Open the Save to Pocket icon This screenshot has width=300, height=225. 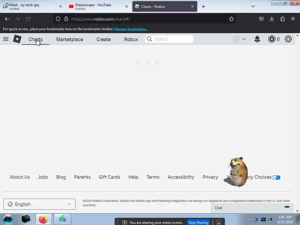(x=261, y=19)
